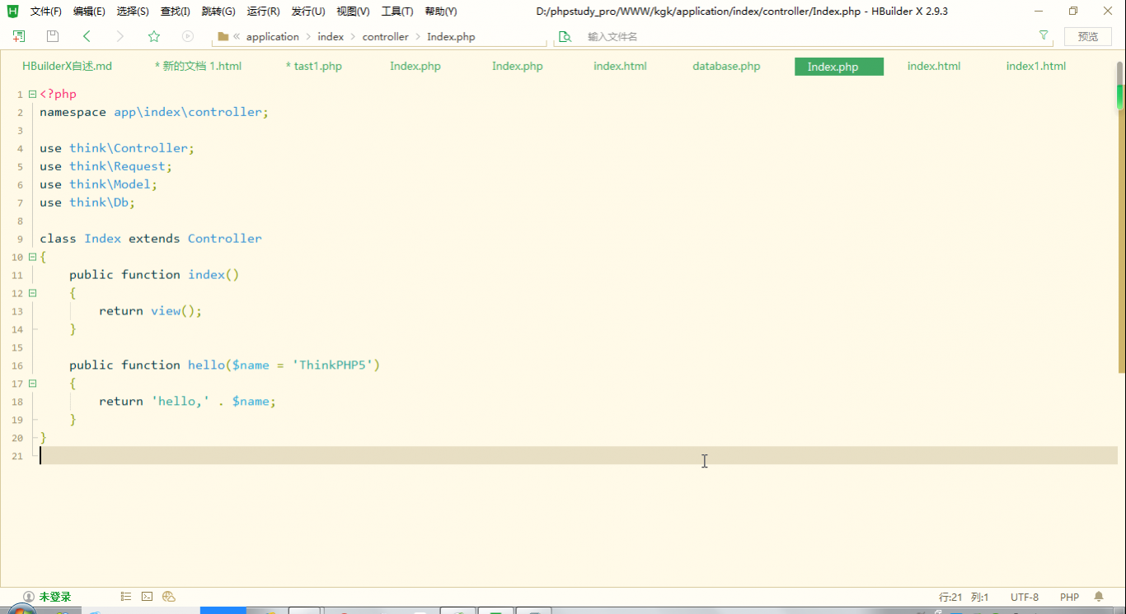Click application in the breadcrumb path
This screenshot has height=614, width=1126.
pyautogui.click(x=273, y=36)
